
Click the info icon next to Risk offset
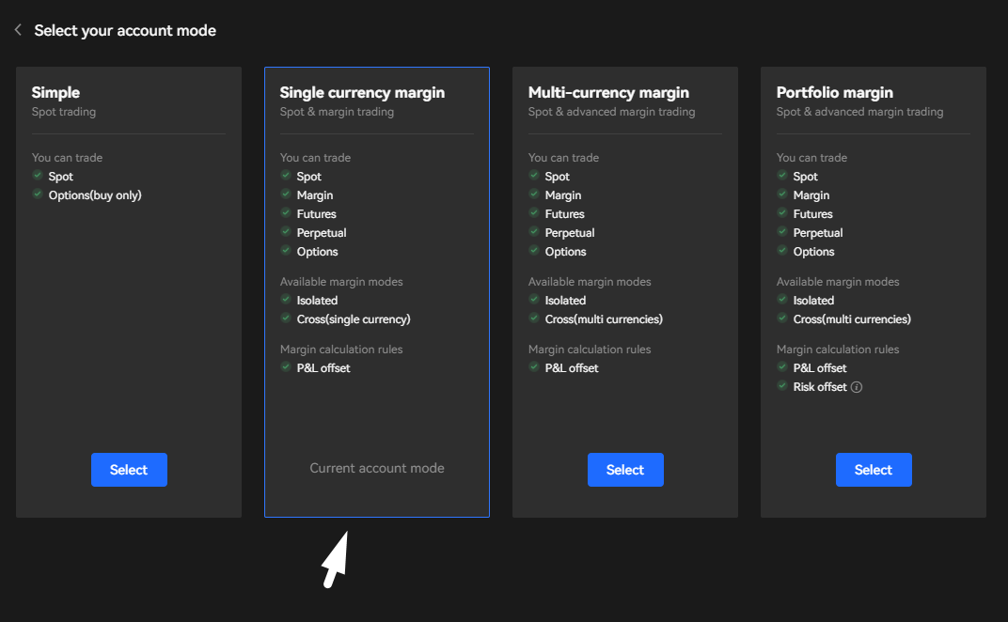[856, 386]
